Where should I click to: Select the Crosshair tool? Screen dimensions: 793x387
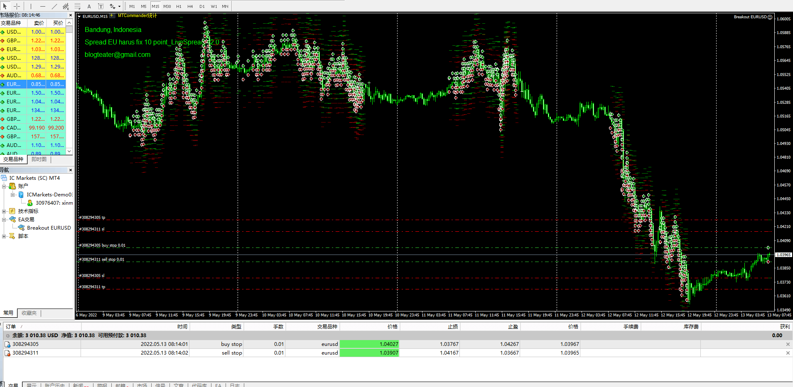click(17, 6)
